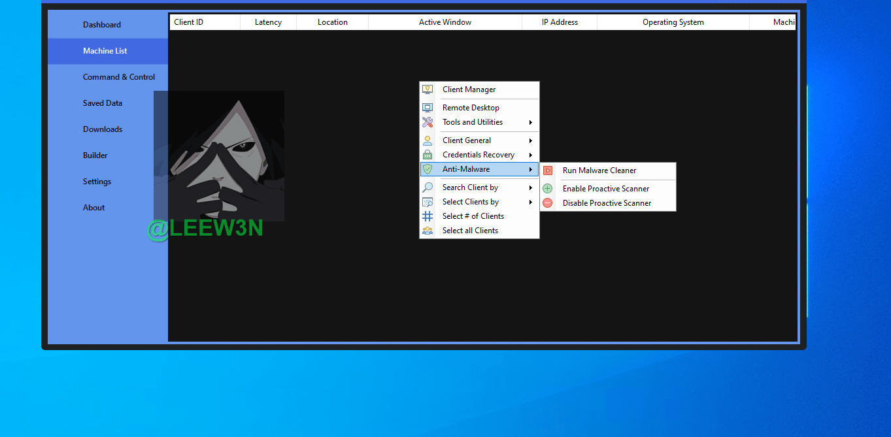The image size is (891, 437).
Task: Sort by the Latency column header
Action: pyautogui.click(x=268, y=22)
